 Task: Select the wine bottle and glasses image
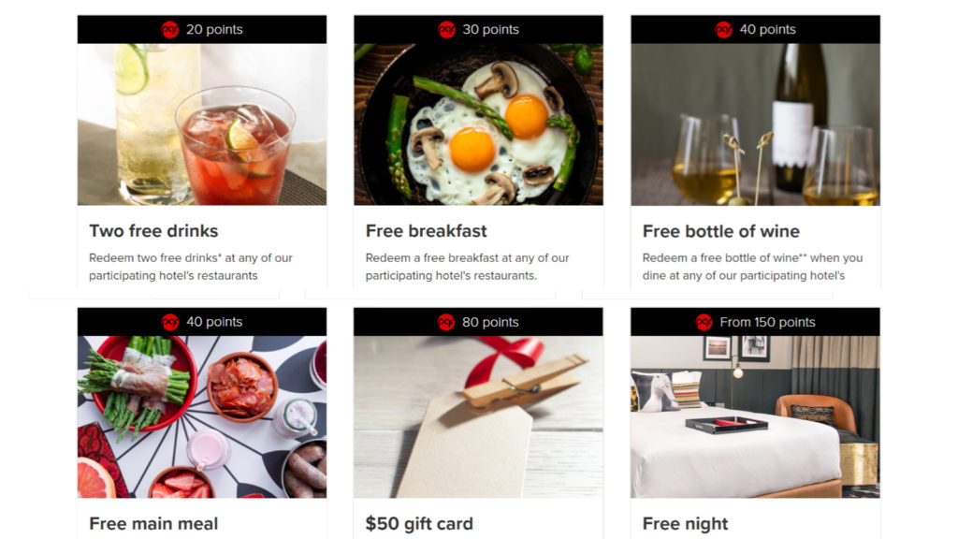pos(756,124)
